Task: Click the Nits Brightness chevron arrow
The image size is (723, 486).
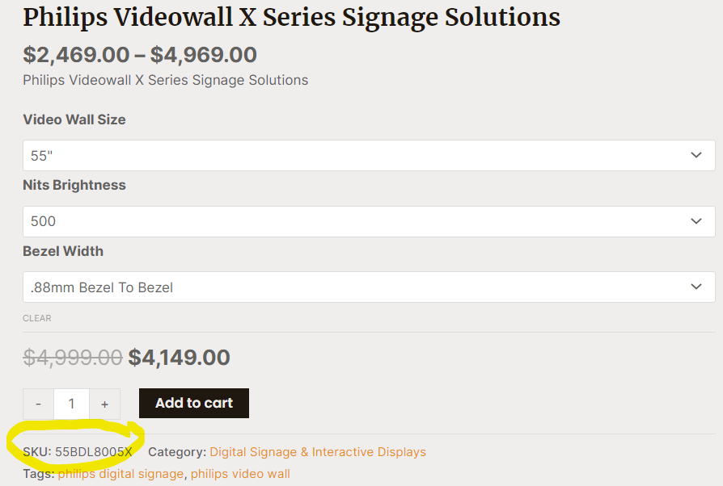Action: click(x=696, y=221)
